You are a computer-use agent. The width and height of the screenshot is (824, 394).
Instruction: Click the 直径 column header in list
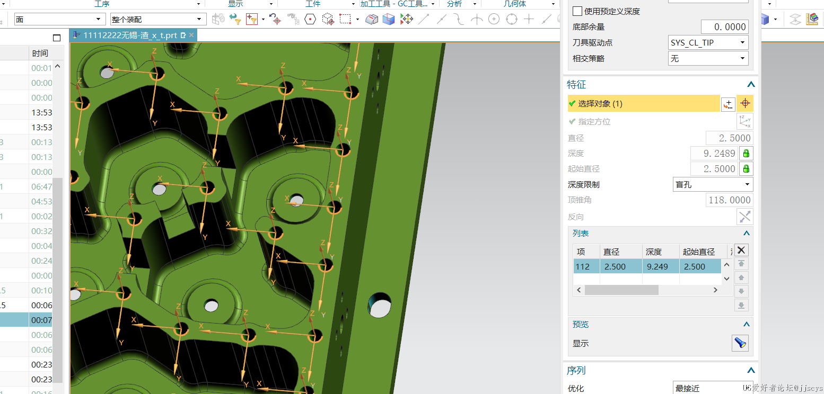[621, 252]
